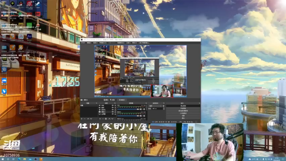Open source Properties button above the docks
This screenshot has height=161, width=286.
click(x=106, y=100)
